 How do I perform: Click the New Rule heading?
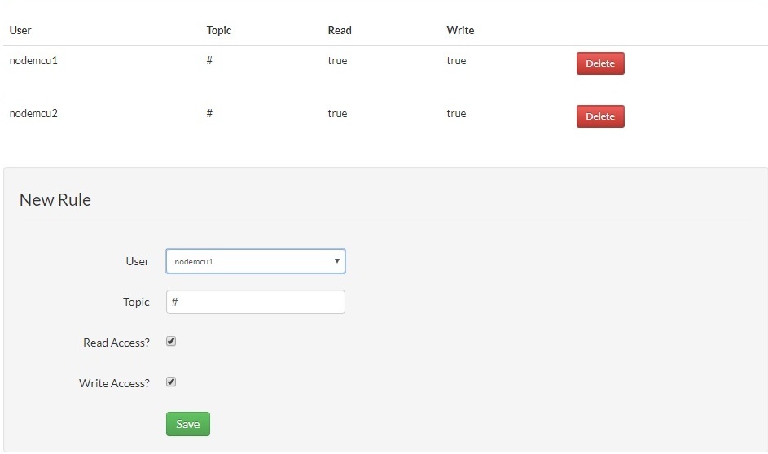[x=55, y=199]
